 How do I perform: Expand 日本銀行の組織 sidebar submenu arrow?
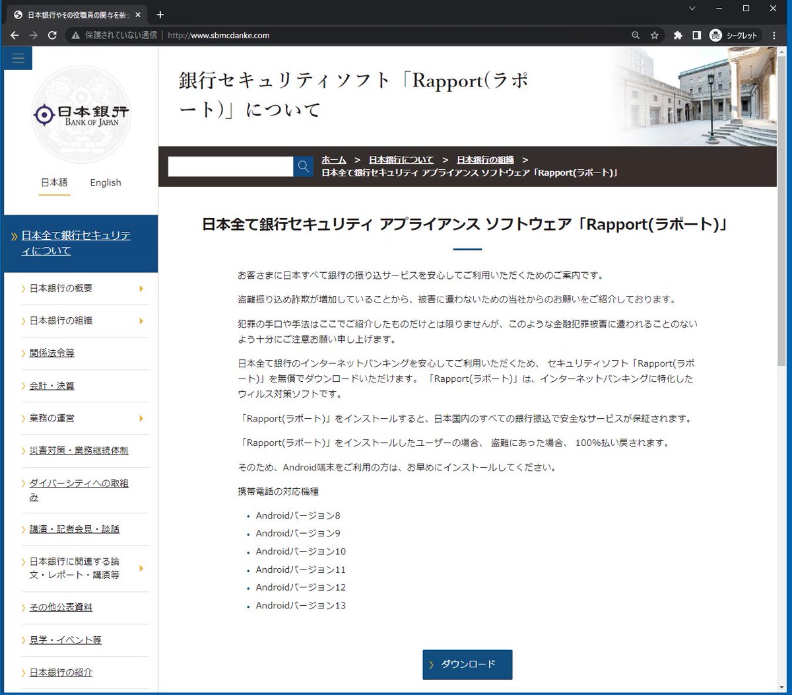[x=141, y=321]
